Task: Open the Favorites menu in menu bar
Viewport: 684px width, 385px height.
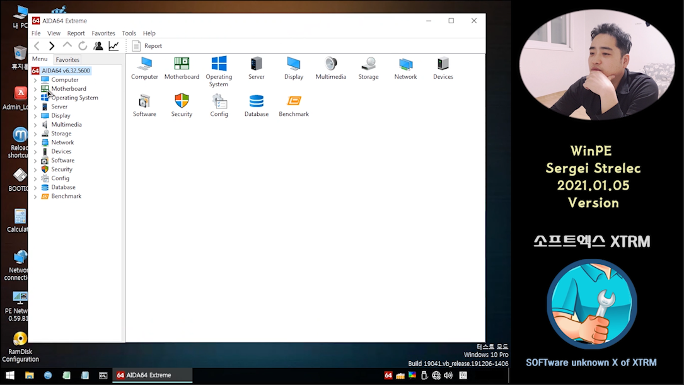Action: [x=103, y=33]
